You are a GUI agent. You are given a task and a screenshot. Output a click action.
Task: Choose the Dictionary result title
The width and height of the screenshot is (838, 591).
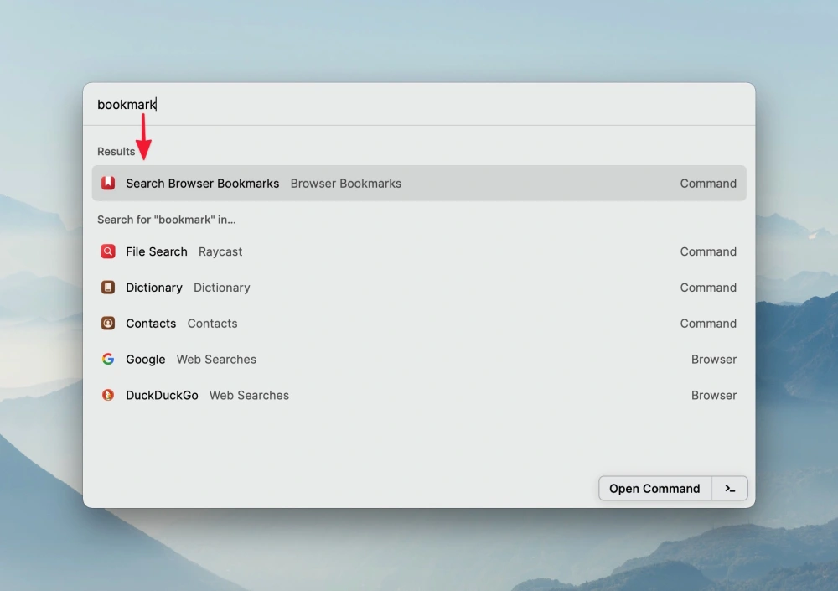pos(154,288)
